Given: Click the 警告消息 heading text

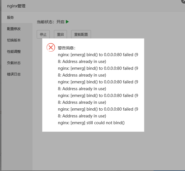Looking at the screenshot, I should click(x=67, y=48).
